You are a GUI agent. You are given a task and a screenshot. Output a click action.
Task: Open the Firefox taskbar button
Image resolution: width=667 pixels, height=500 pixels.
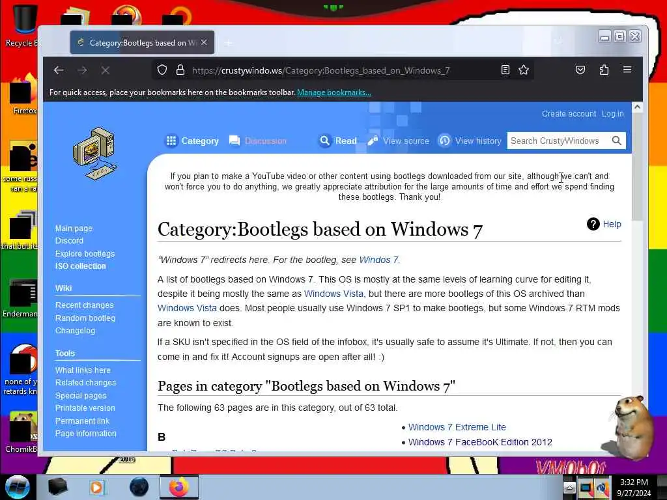(178, 487)
